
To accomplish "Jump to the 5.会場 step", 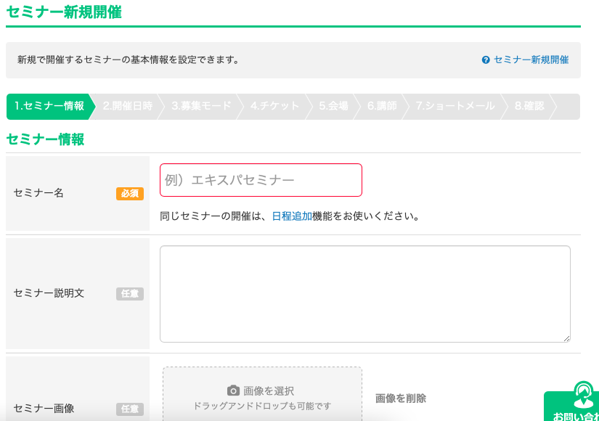I will (333, 106).
